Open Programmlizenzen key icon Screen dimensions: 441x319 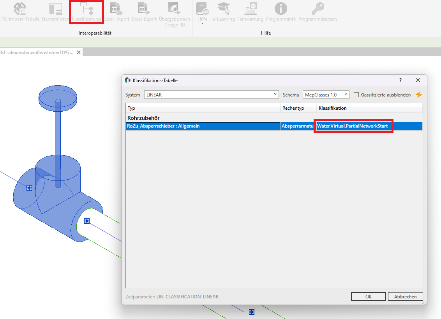point(318,12)
